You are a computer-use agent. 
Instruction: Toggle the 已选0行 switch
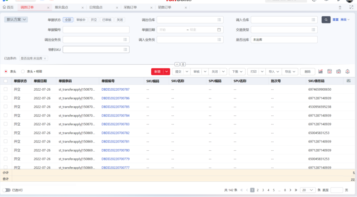tap(7, 190)
